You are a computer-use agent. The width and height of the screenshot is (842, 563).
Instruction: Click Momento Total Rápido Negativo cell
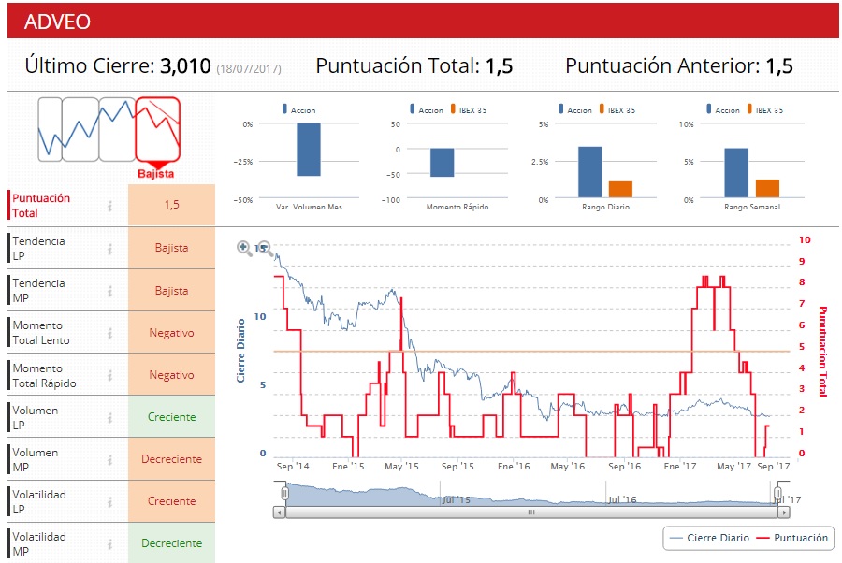tap(171, 375)
